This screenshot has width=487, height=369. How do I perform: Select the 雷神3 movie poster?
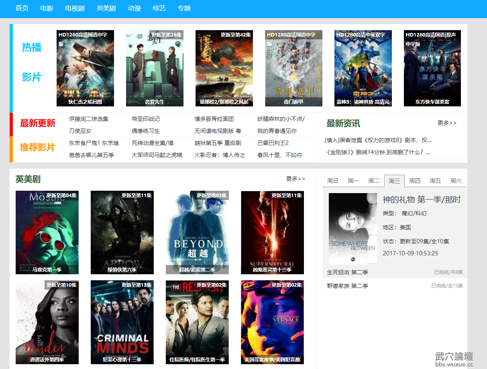[x=363, y=68]
